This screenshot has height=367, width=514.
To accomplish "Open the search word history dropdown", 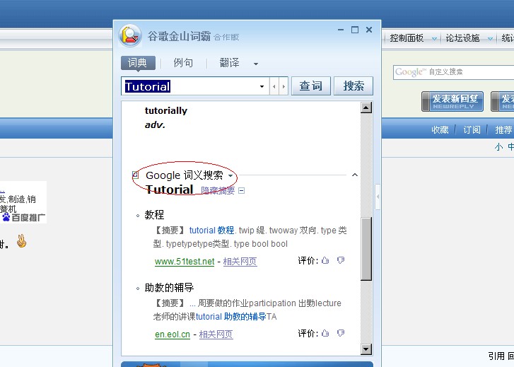I will coord(262,86).
